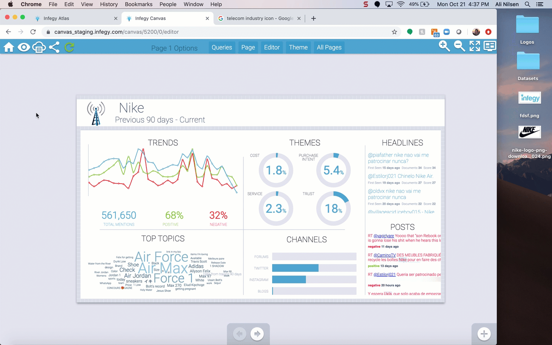Click the Queries button
552x345 pixels.
(x=222, y=47)
